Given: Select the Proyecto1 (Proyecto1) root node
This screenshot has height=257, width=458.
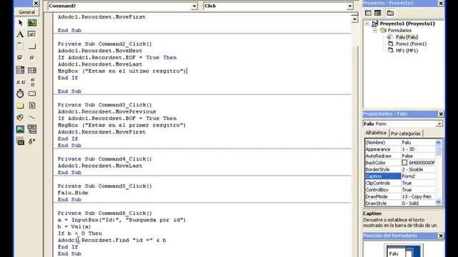Looking at the screenshot, I should pos(407,24).
